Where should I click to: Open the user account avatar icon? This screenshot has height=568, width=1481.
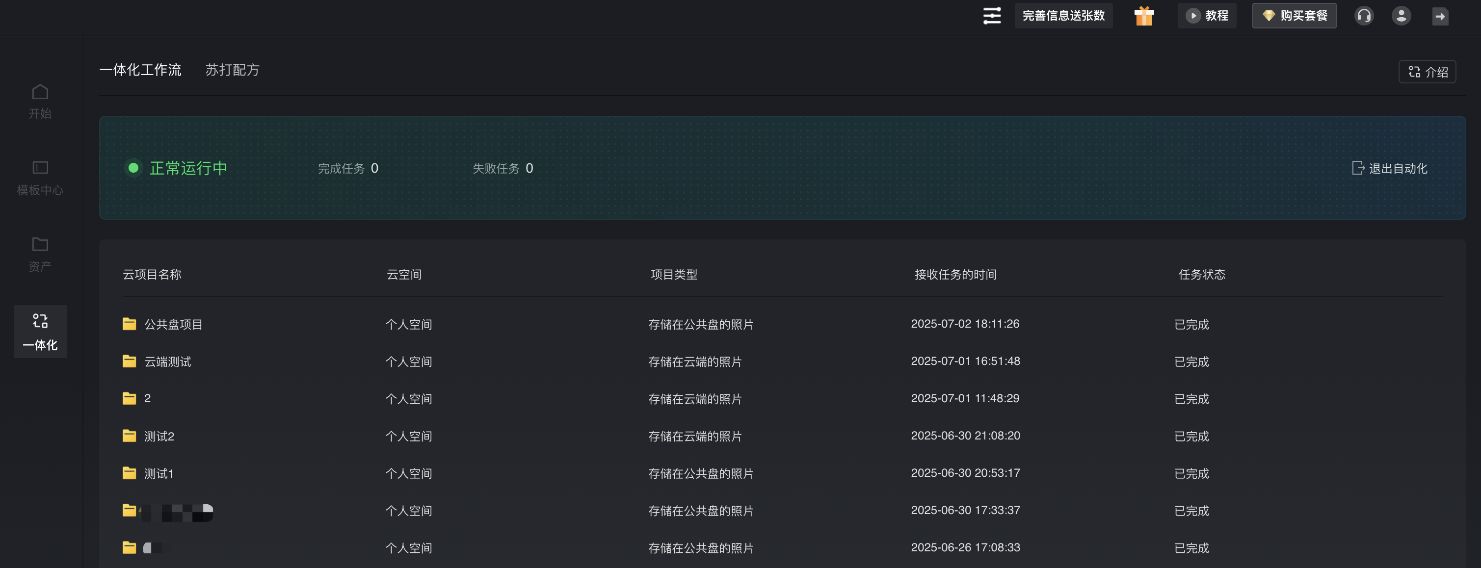pos(1401,16)
